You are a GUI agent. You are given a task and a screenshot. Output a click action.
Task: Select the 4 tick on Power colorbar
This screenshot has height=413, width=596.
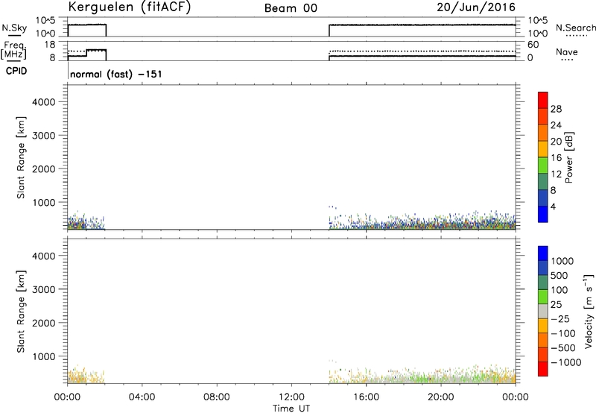point(553,206)
